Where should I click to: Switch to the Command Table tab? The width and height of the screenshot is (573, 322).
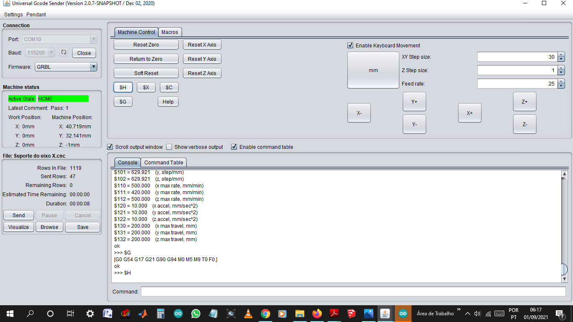click(x=164, y=162)
